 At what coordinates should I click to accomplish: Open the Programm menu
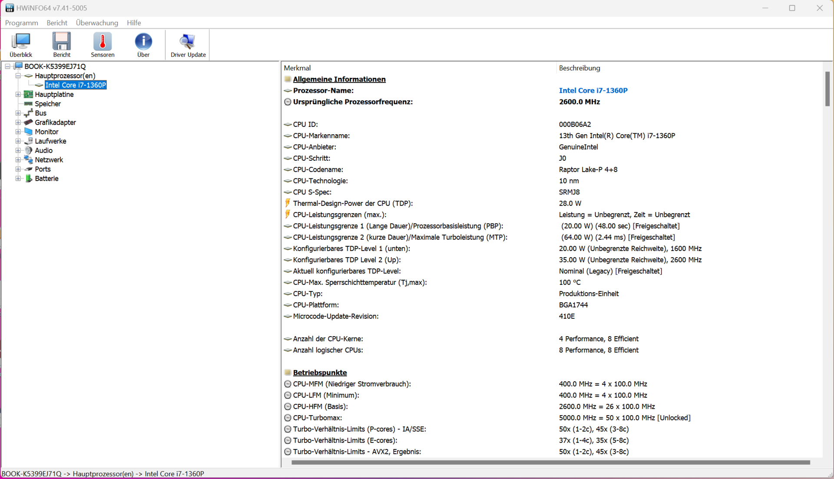pyautogui.click(x=21, y=23)
